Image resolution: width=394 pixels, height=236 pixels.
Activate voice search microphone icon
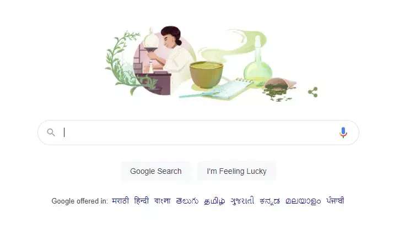pyautogui.click(x=343, y=133)
